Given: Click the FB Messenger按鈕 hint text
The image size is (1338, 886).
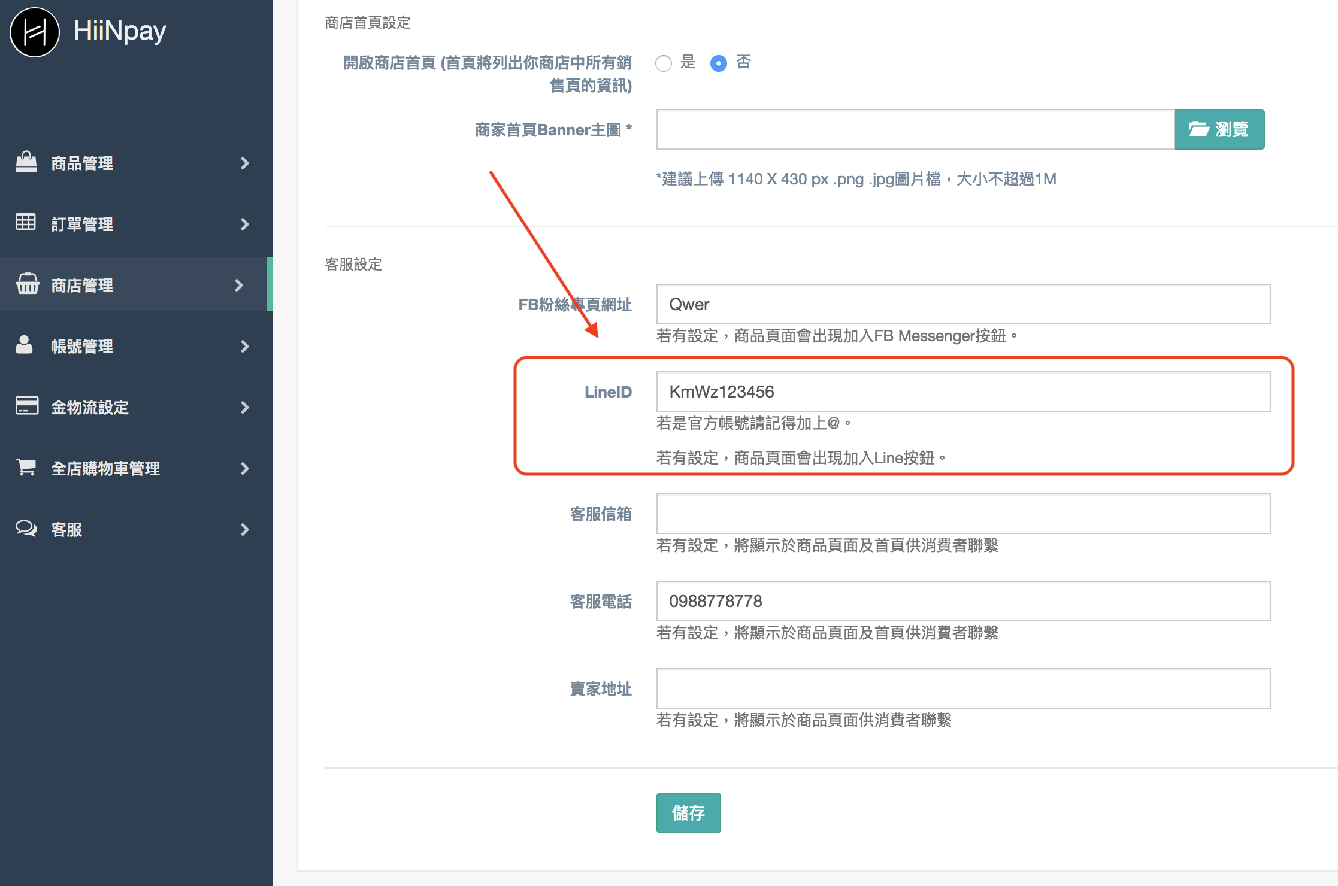Looking at the screenshot, I should pyautogui.click(x=837, y=336).
